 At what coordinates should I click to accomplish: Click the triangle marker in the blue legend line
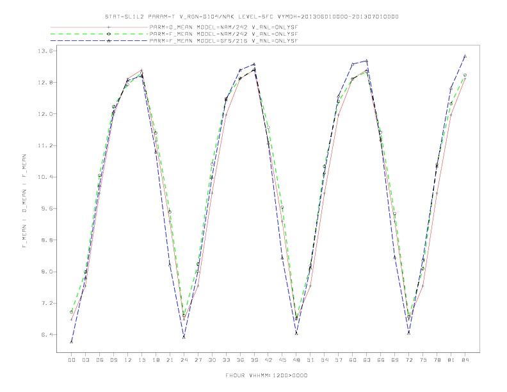pyautogui.click(x=109, y=41)
